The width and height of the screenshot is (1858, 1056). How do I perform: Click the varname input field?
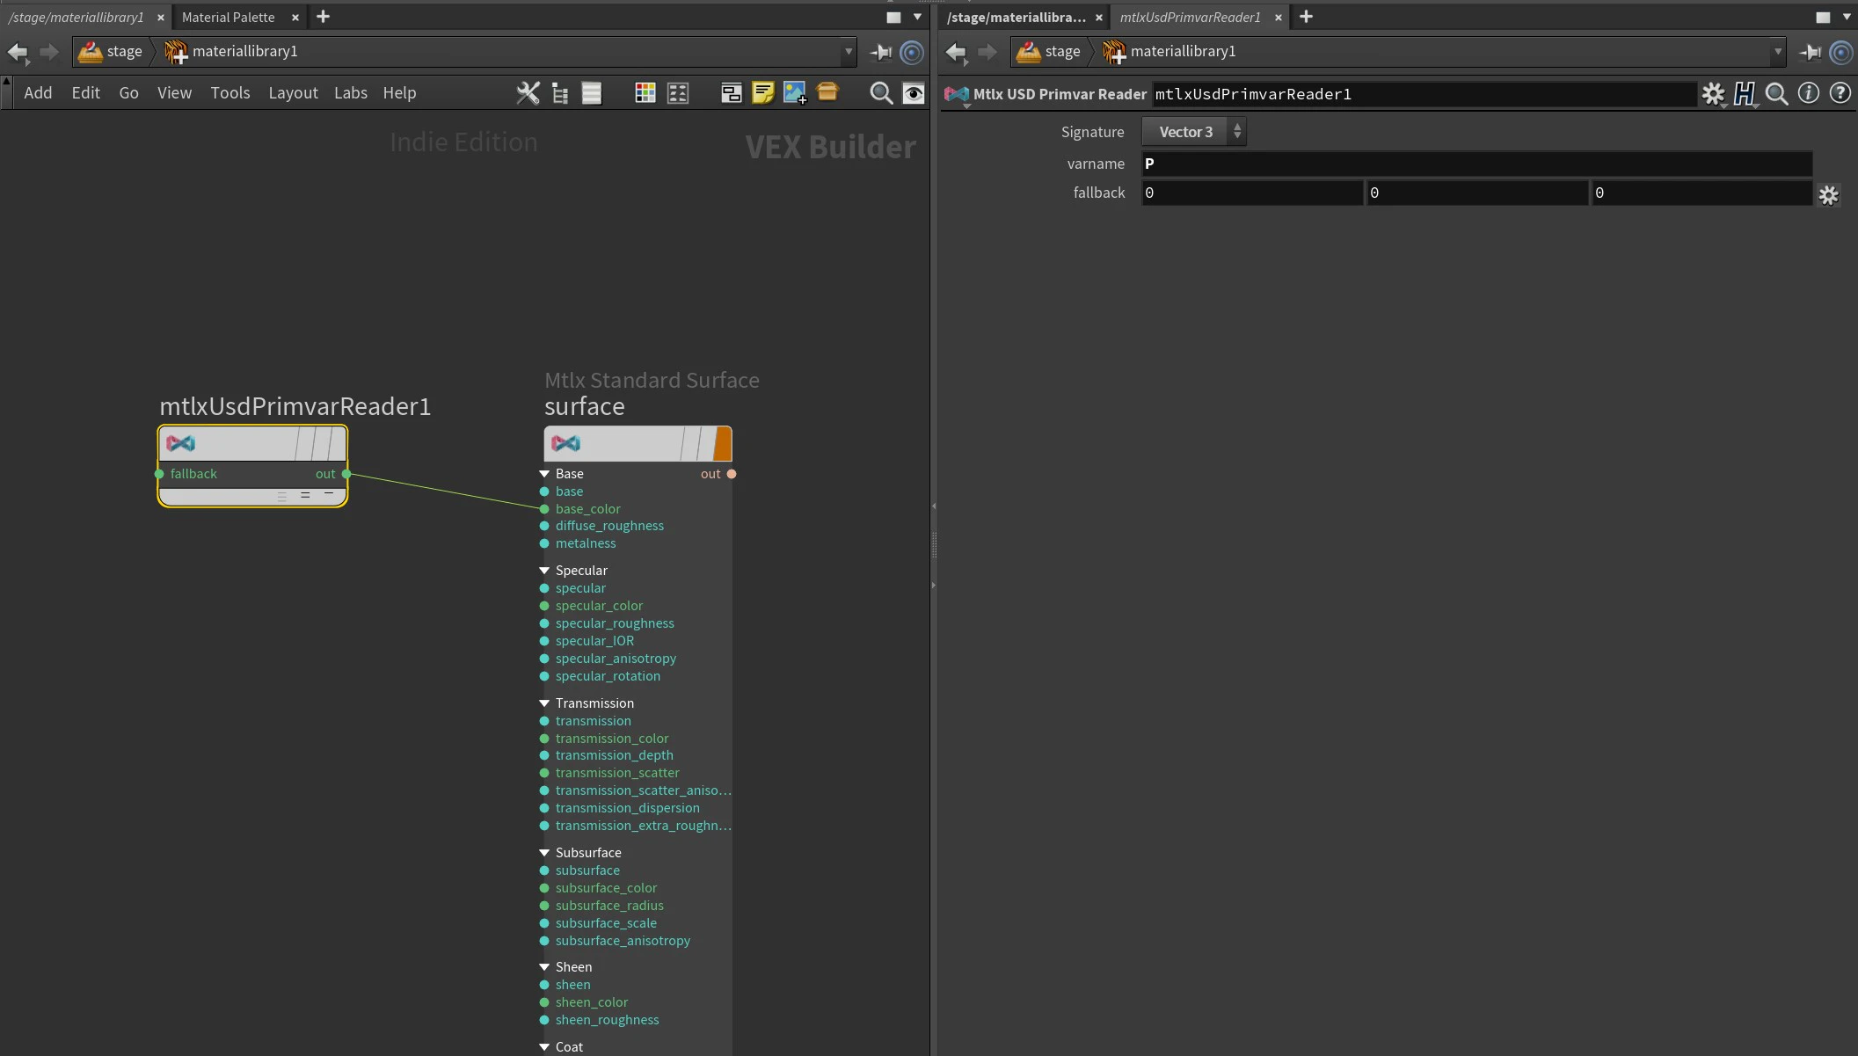pyautogui.click(x=1476, y=164)
